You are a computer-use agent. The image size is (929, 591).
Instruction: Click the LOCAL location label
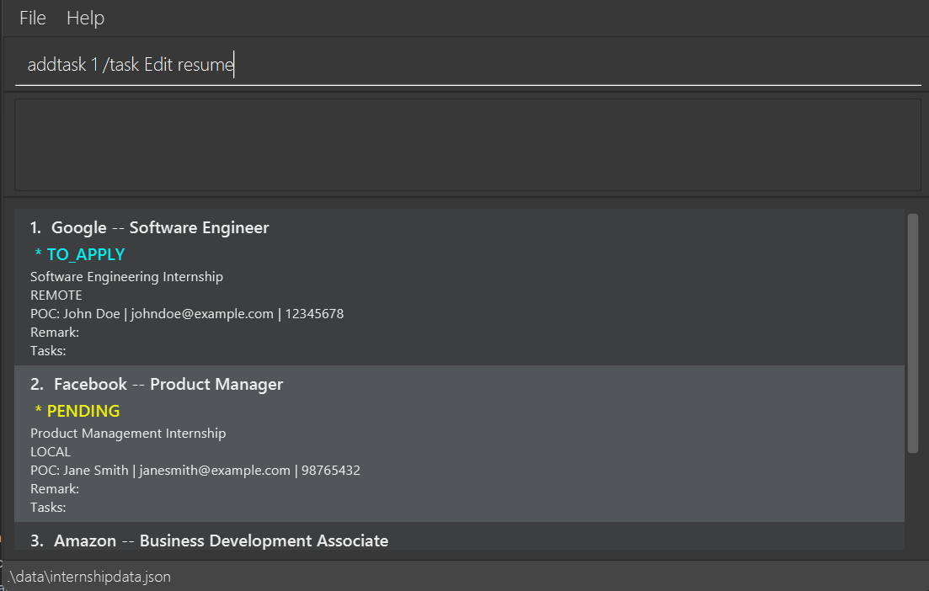(x=51, y=452)
